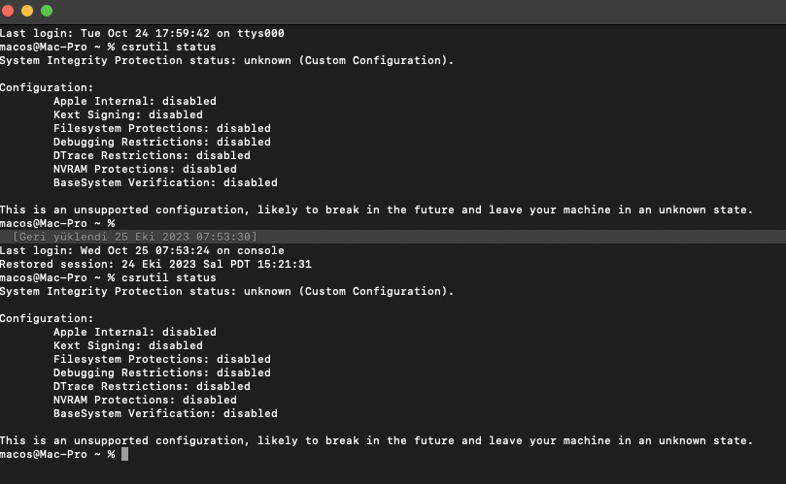Click "Filesystem Protections: disabled" in the earlier session output
The width and height of the screenshot is (786, 484).
pyautogui.click(x=162, y=128)
